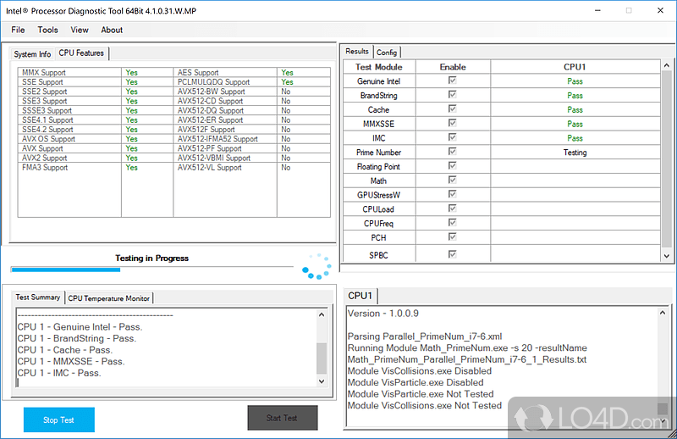
Task: Open the About menu
Action: coord(112,30)
